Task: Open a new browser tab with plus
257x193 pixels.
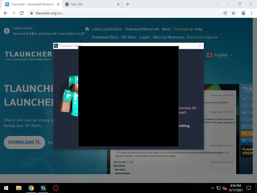Action: pos(128,5)
